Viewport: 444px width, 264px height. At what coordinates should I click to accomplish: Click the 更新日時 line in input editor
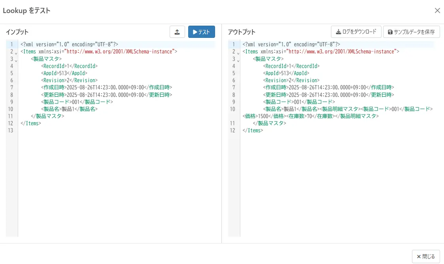(106, 95)
